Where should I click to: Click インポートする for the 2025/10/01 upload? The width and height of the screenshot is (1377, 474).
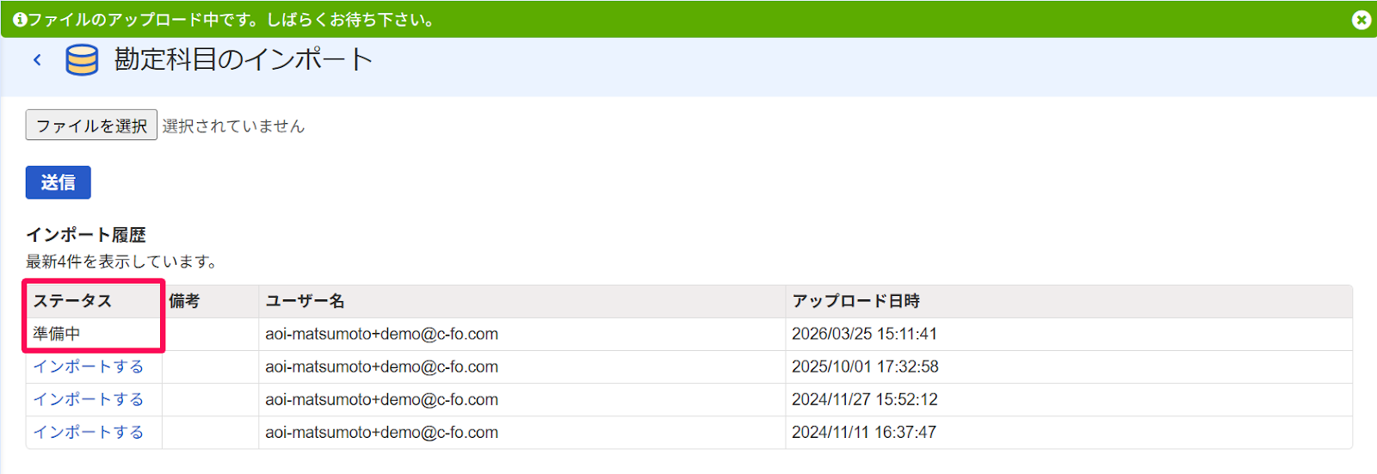pos(89,366)
